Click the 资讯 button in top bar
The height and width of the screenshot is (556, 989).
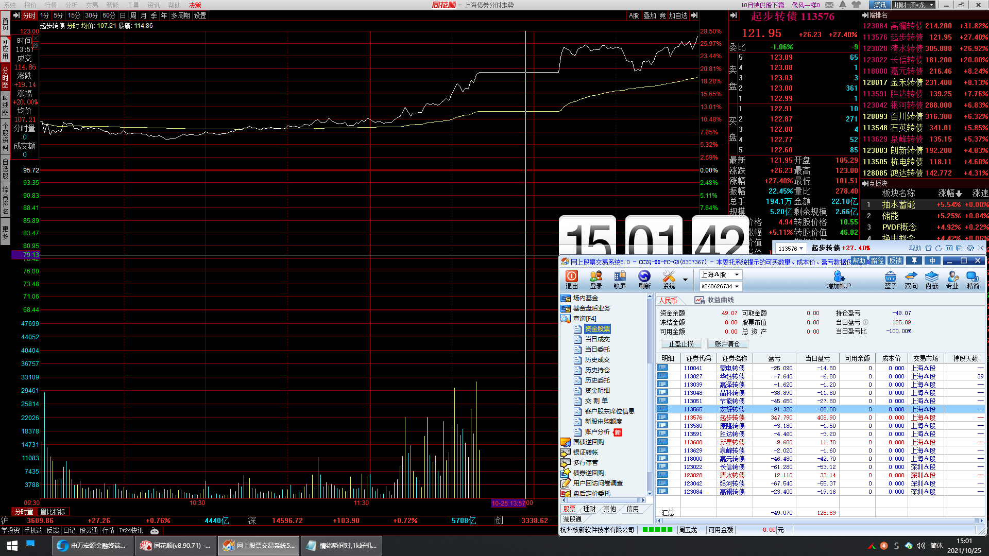tap(879, 5)
